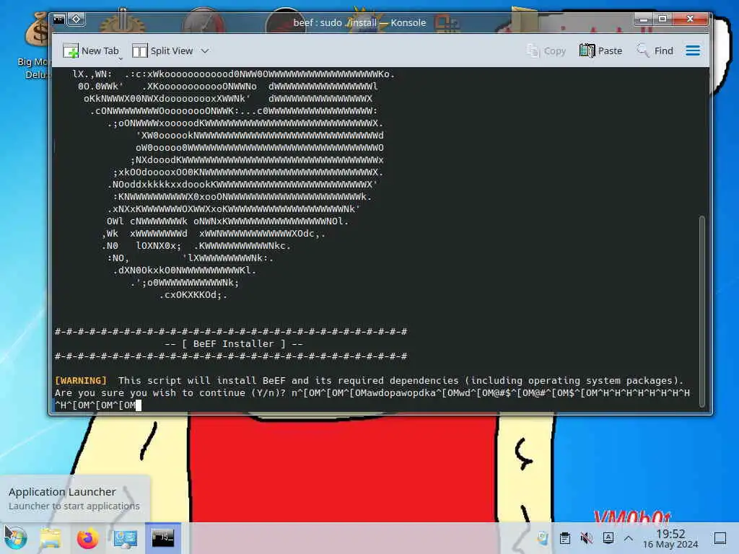Expand the New Tab dropdown arrow
This screenshot has width=739, height=554.
[x=121, y=58]
